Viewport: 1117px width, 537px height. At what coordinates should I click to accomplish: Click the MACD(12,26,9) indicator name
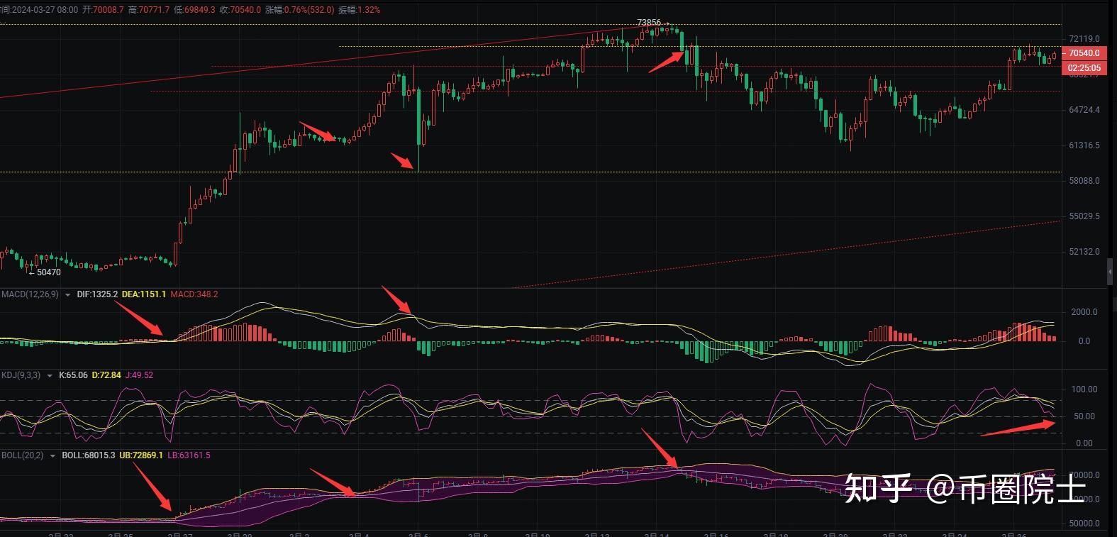(x=30, y=294)
